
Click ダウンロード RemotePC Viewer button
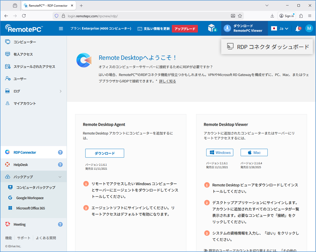tap(245, 28)
